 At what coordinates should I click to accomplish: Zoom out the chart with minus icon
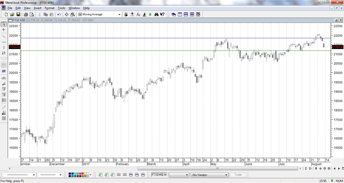click(x=325, y=168)
